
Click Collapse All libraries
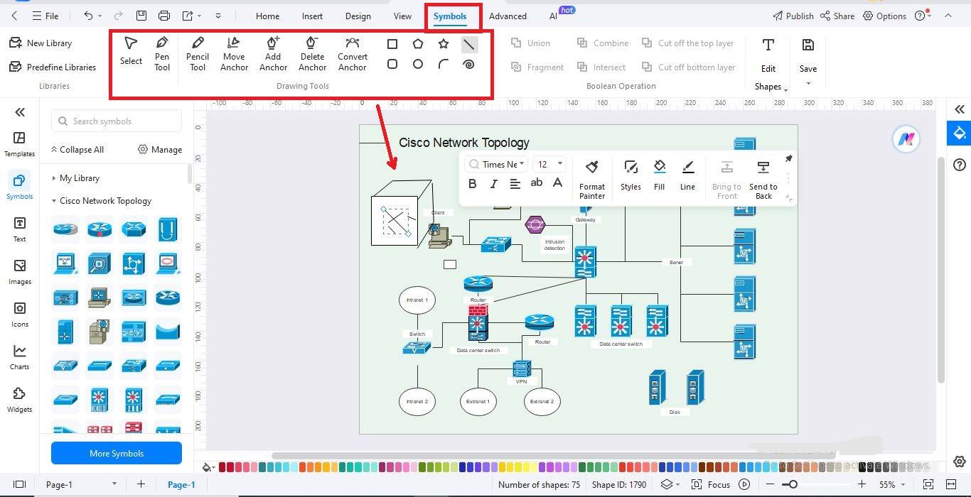tap(77, 150)
